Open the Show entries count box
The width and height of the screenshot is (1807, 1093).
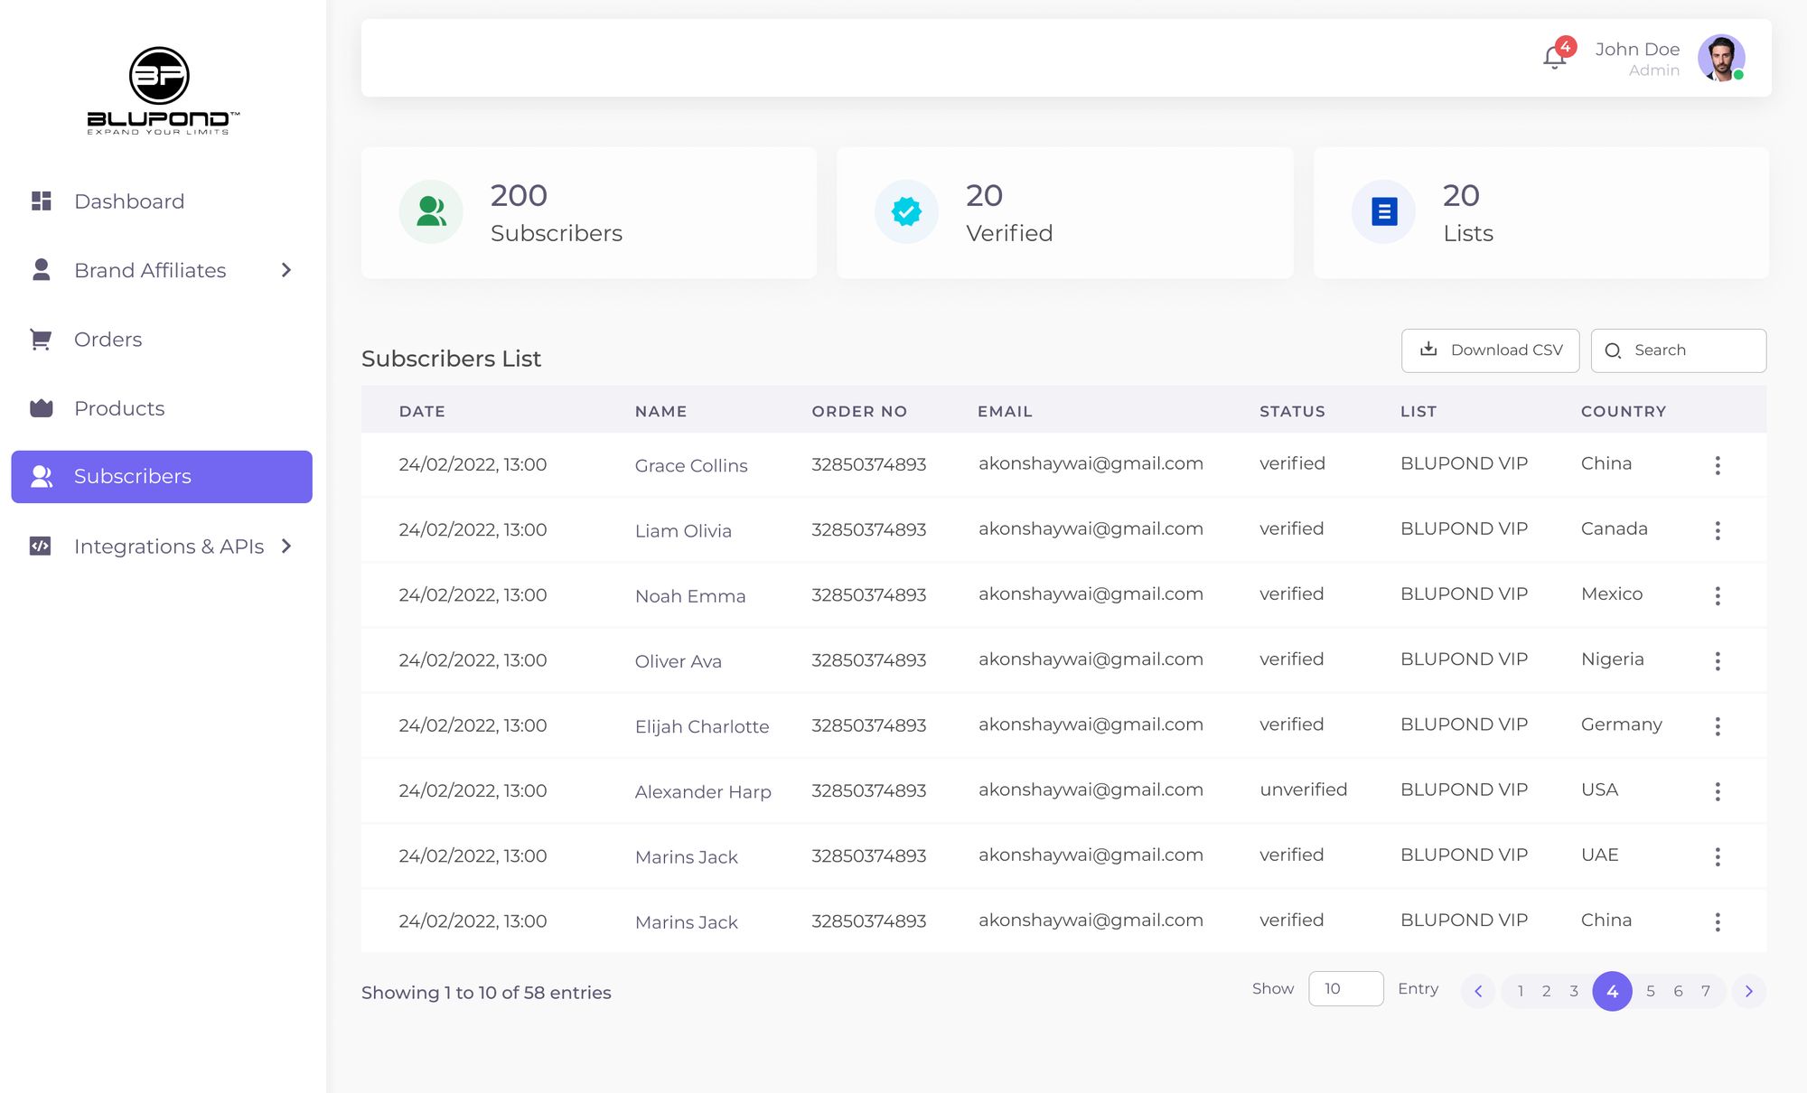coord(1344,989)
